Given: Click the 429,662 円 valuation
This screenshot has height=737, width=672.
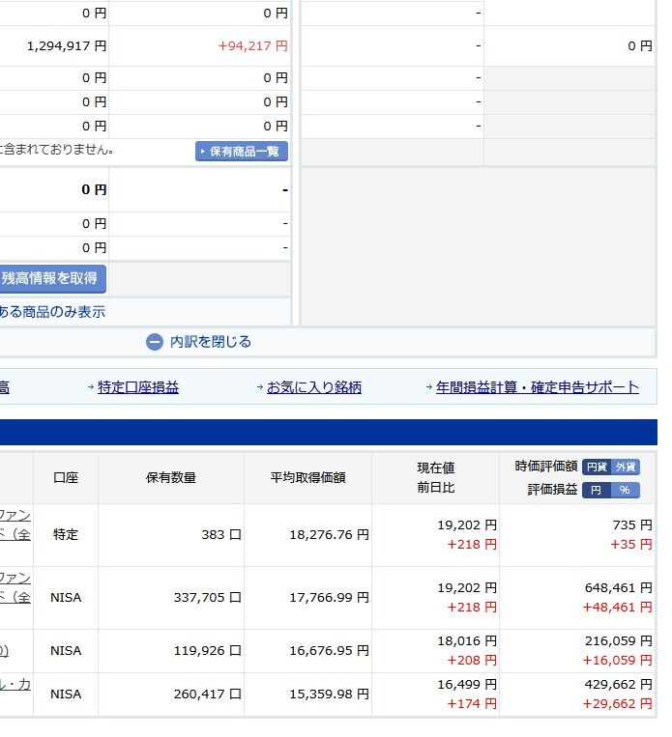Looking at the screenshot, I should [619, 684].
